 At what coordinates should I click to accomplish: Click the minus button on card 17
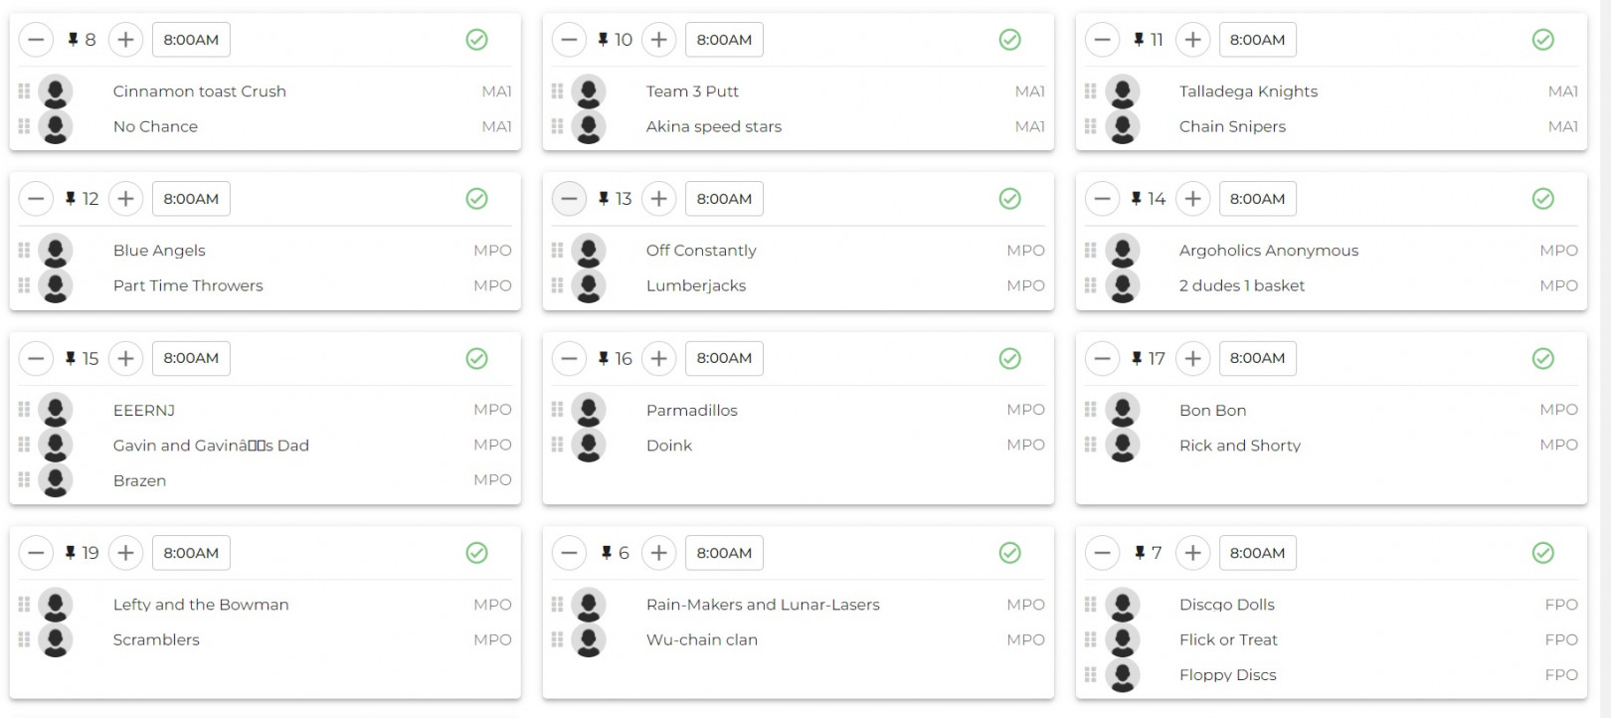click(1102, 358)
